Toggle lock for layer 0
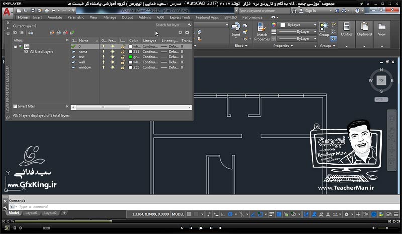This screenshot has width=402, height=234. tap(123, 46)
